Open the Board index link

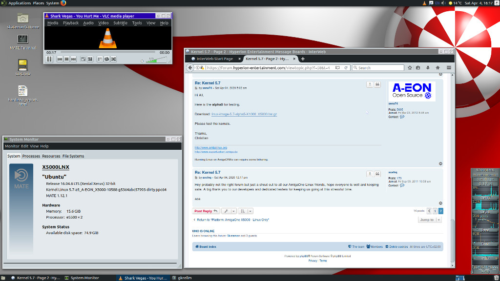point(206,246)
